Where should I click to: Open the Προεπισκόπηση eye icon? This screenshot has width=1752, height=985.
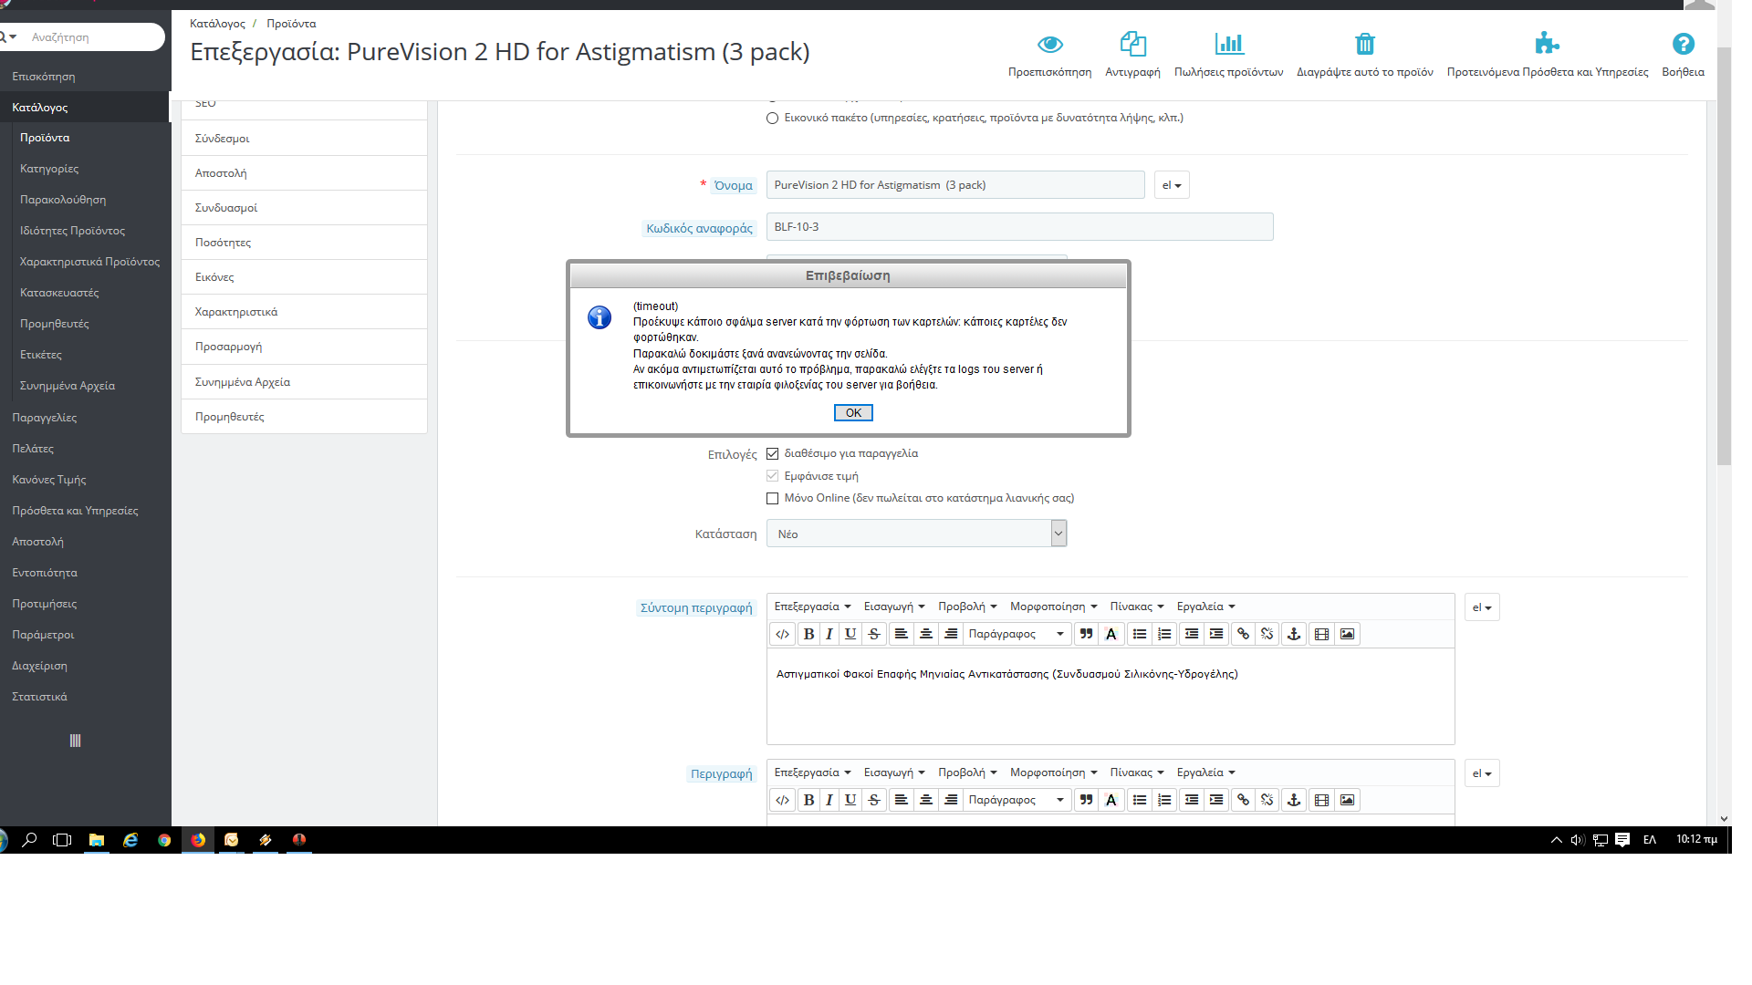(x=1049, y=44)
